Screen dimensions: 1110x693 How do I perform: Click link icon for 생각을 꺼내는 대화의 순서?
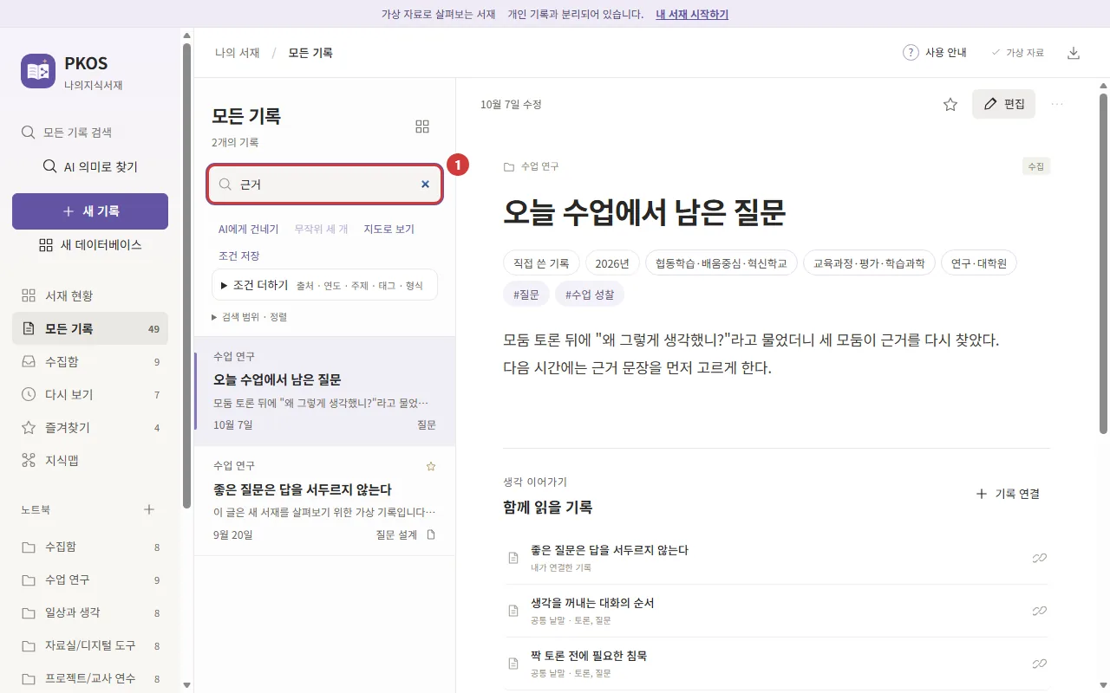[1040, 611]
